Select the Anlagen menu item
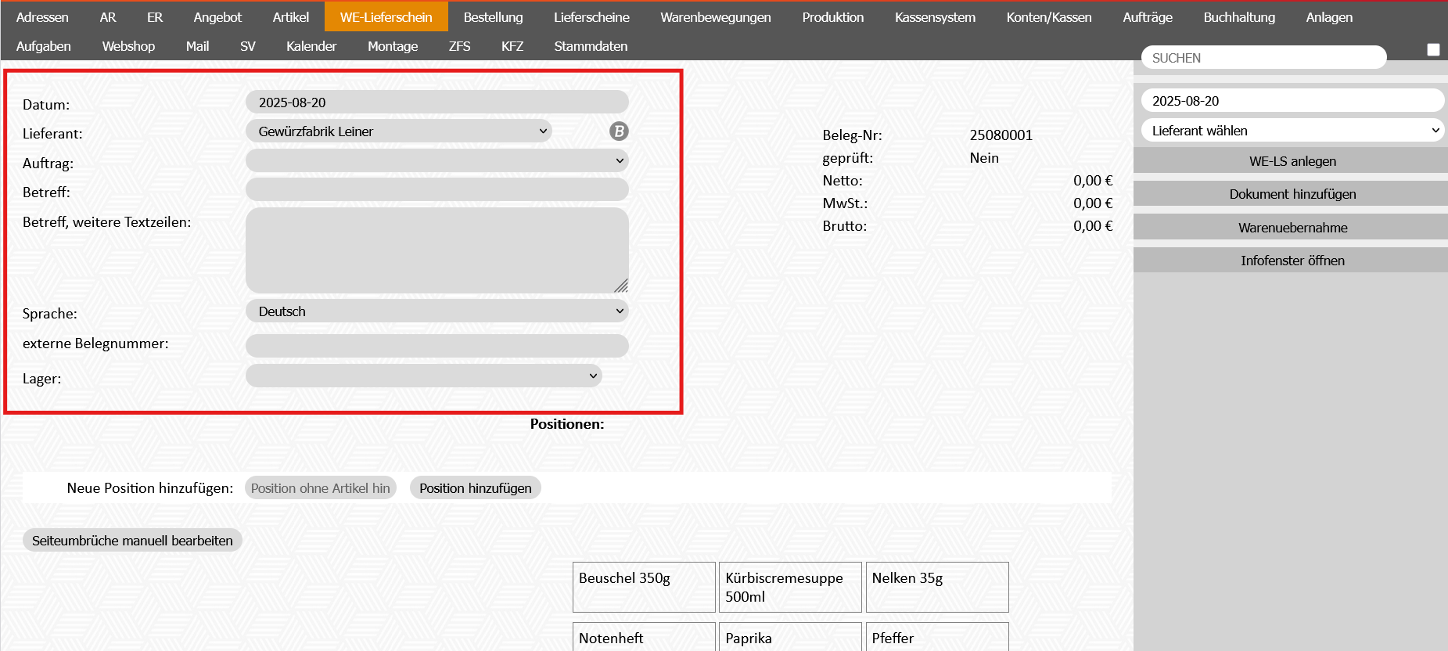 tap(1329, 17)
